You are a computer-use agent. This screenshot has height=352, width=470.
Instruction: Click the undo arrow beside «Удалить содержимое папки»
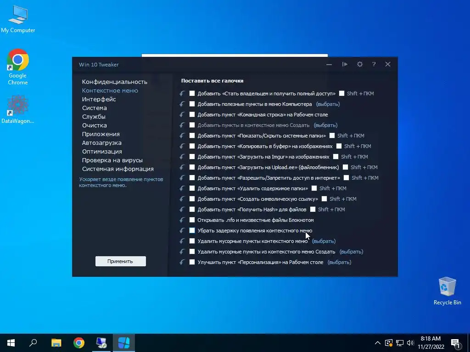click(182, 188)
